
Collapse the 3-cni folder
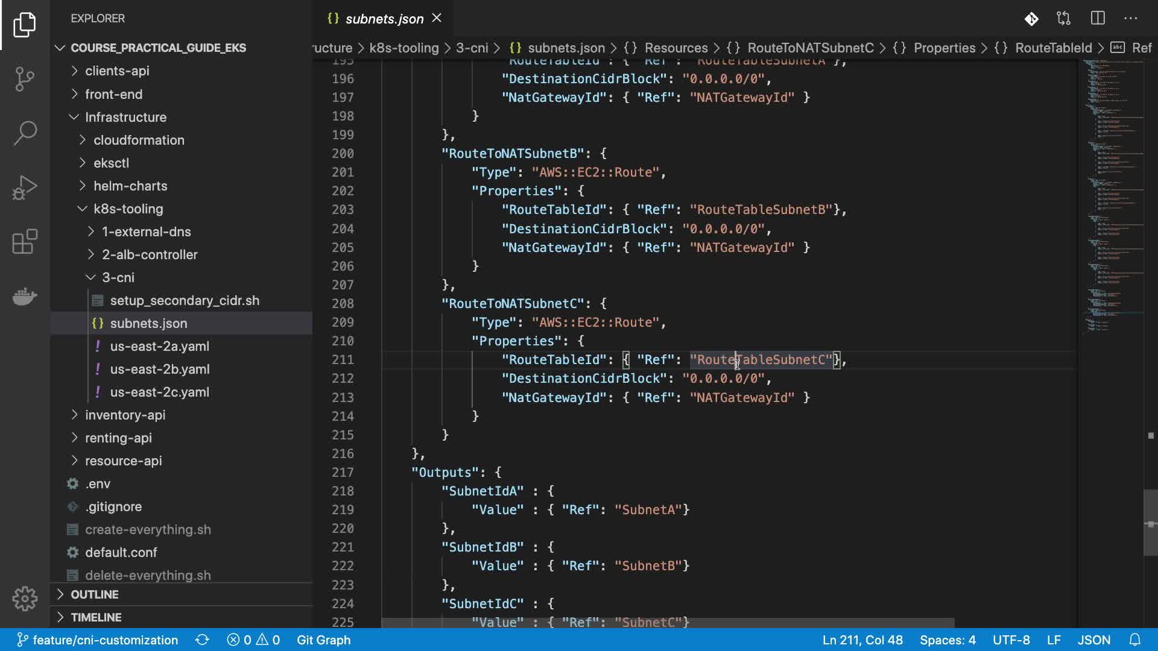click(118, 278)
